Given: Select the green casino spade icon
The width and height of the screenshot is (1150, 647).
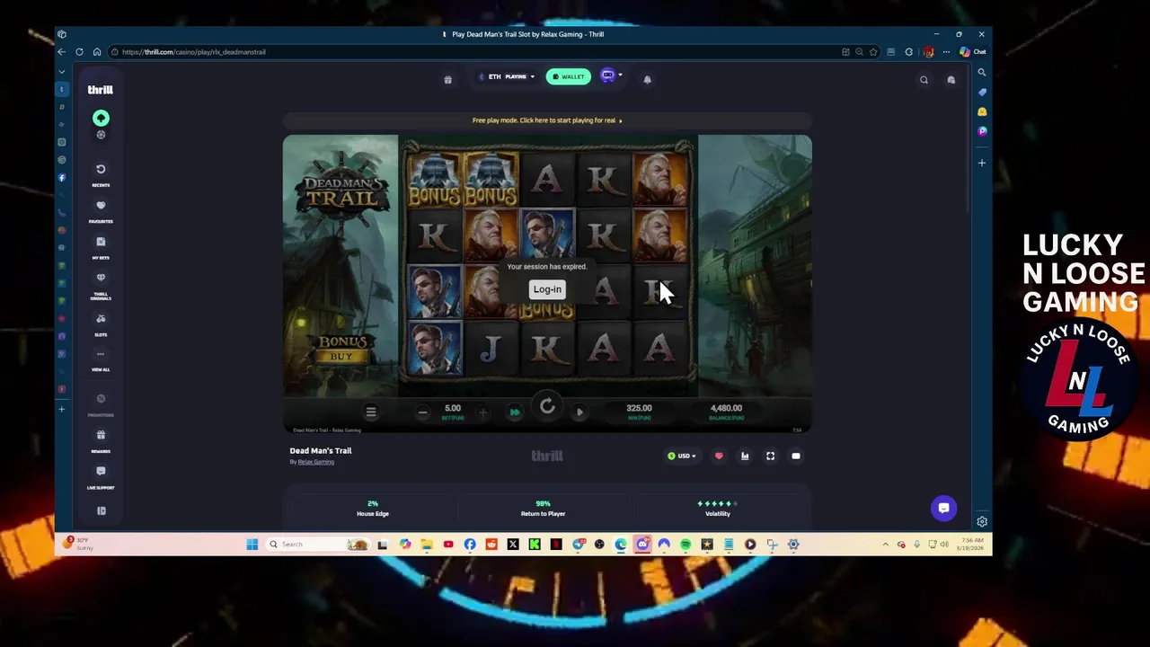Looking at the screenshot, I should click(101, 119).
